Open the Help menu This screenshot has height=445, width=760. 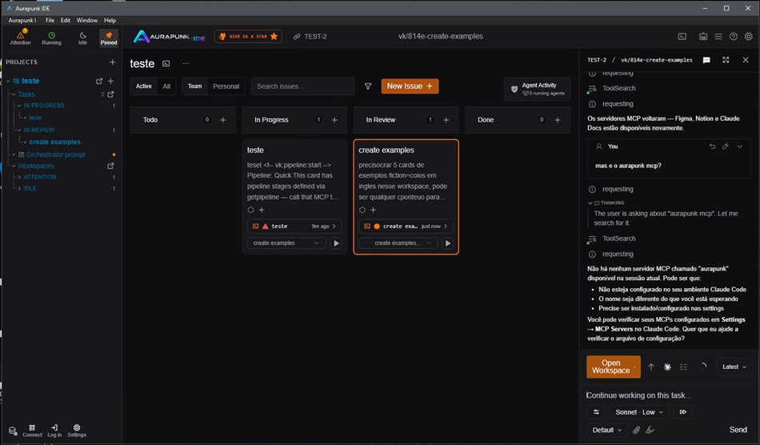[110, 20]
